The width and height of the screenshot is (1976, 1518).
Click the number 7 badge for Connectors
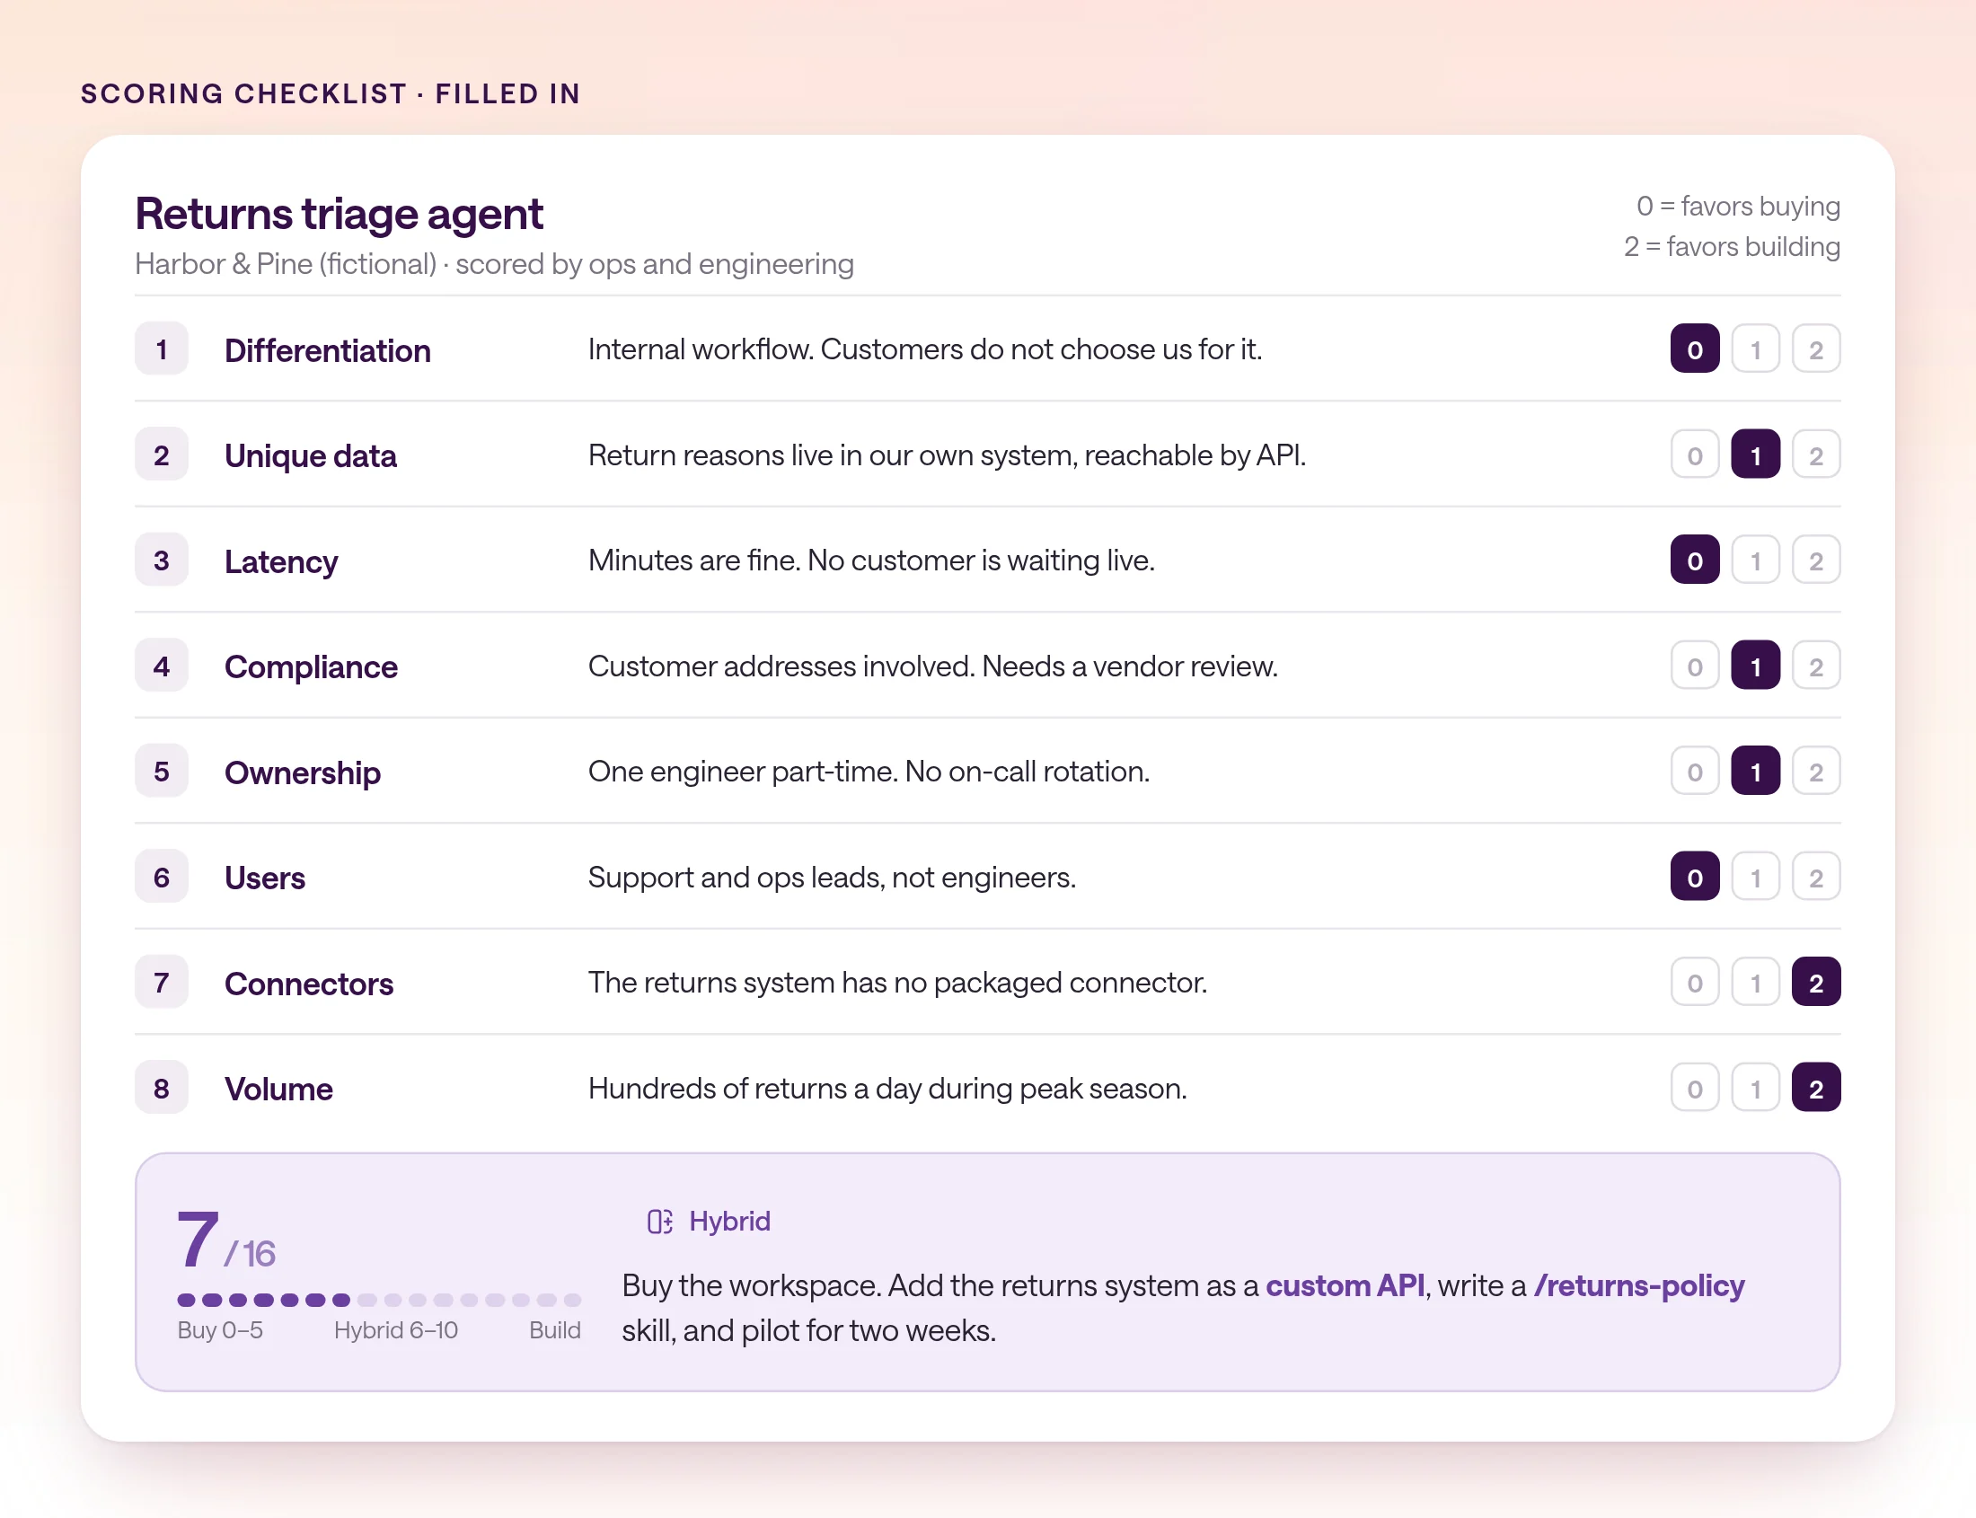pyautogui.click(x=162, y=982)
